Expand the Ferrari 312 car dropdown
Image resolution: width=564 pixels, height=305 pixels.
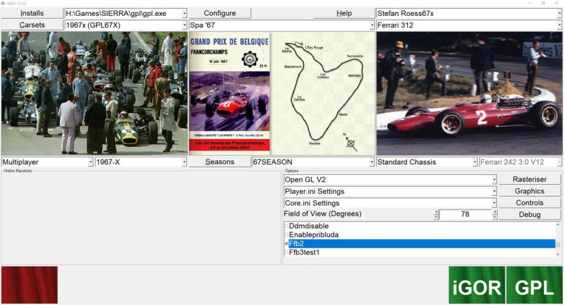[x=559, y=25]
